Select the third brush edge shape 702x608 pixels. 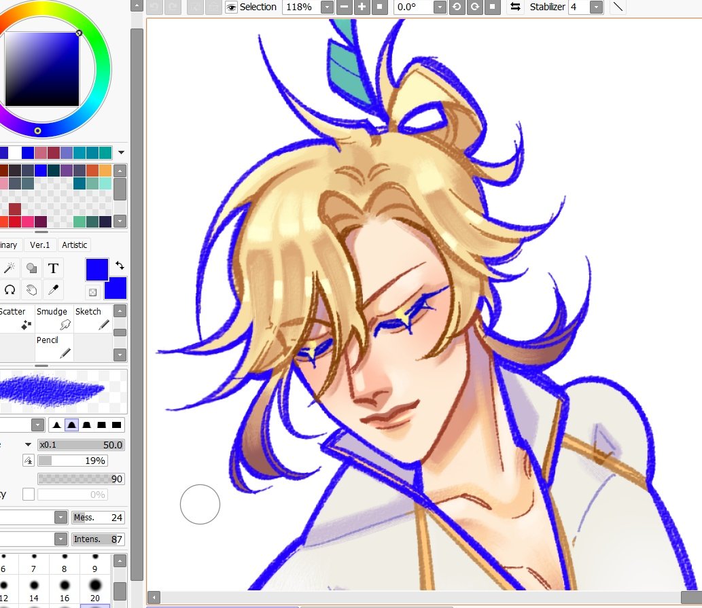coord(87,425)
